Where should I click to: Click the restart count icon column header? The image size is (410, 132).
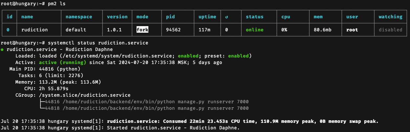coord(227,17)
